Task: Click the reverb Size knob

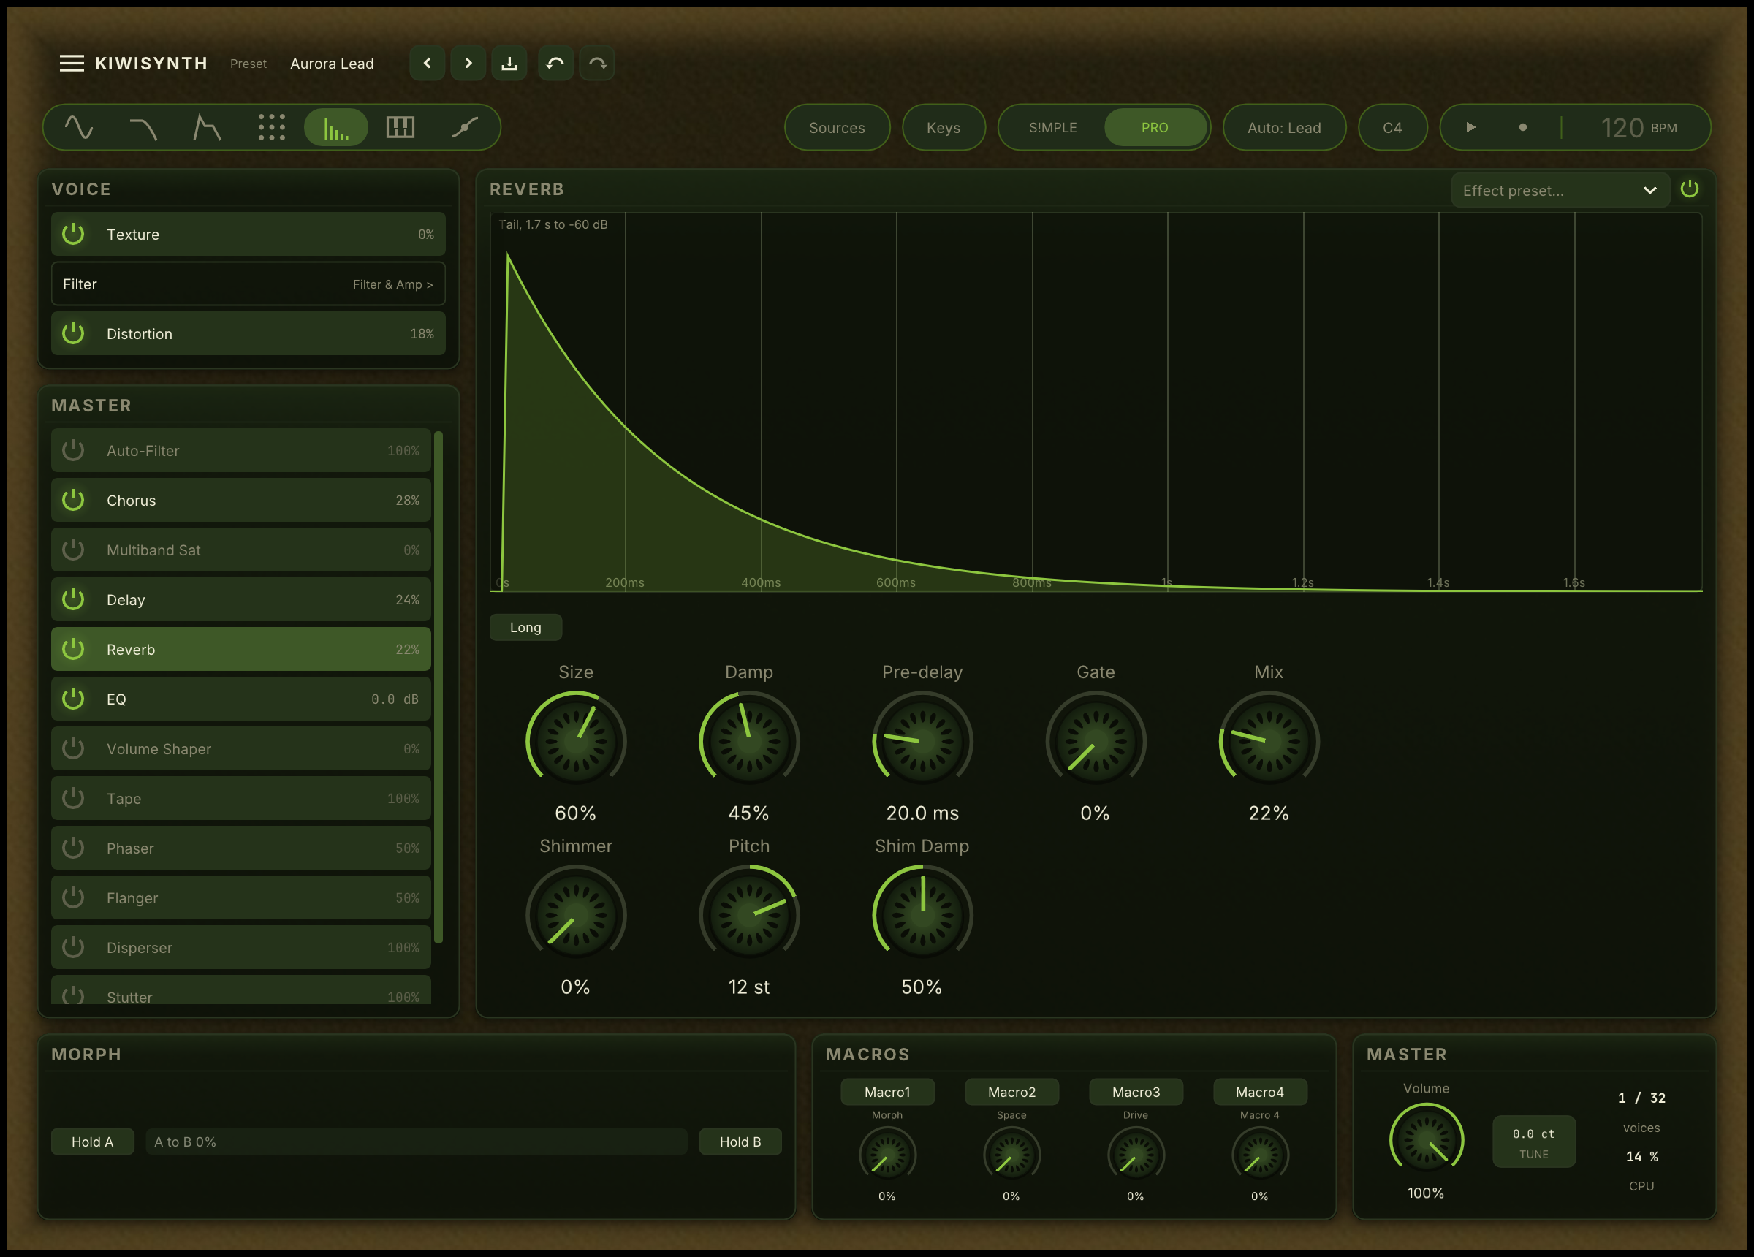Action: point(576,740)
